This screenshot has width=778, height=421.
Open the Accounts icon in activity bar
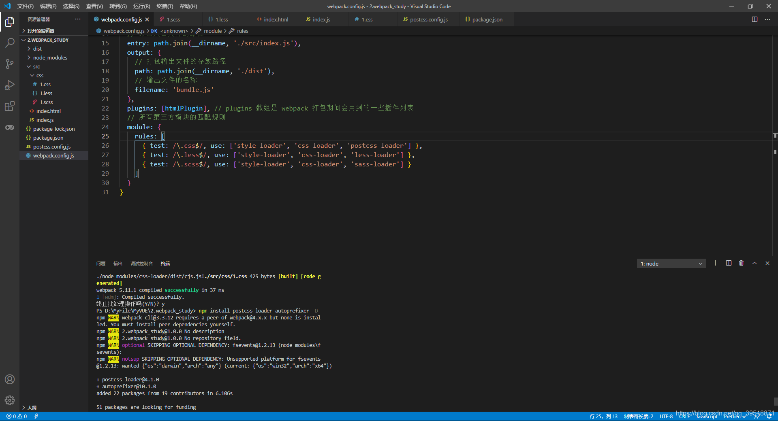pyautogui.click(x=10, y=379)
